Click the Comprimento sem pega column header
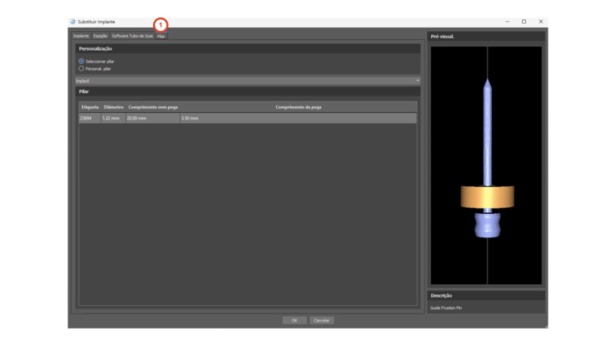The height and width of the screenshot is (346, 616). pyautogui.click(x=153, y=107)
